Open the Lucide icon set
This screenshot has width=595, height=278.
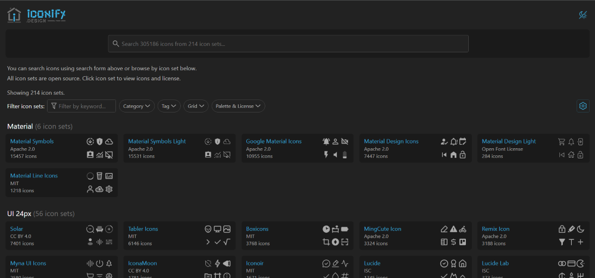point(372,263)
